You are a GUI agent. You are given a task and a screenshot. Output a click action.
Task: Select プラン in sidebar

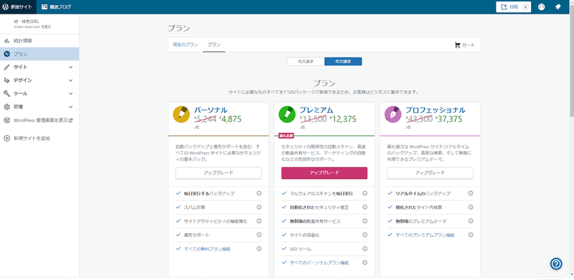39,54
